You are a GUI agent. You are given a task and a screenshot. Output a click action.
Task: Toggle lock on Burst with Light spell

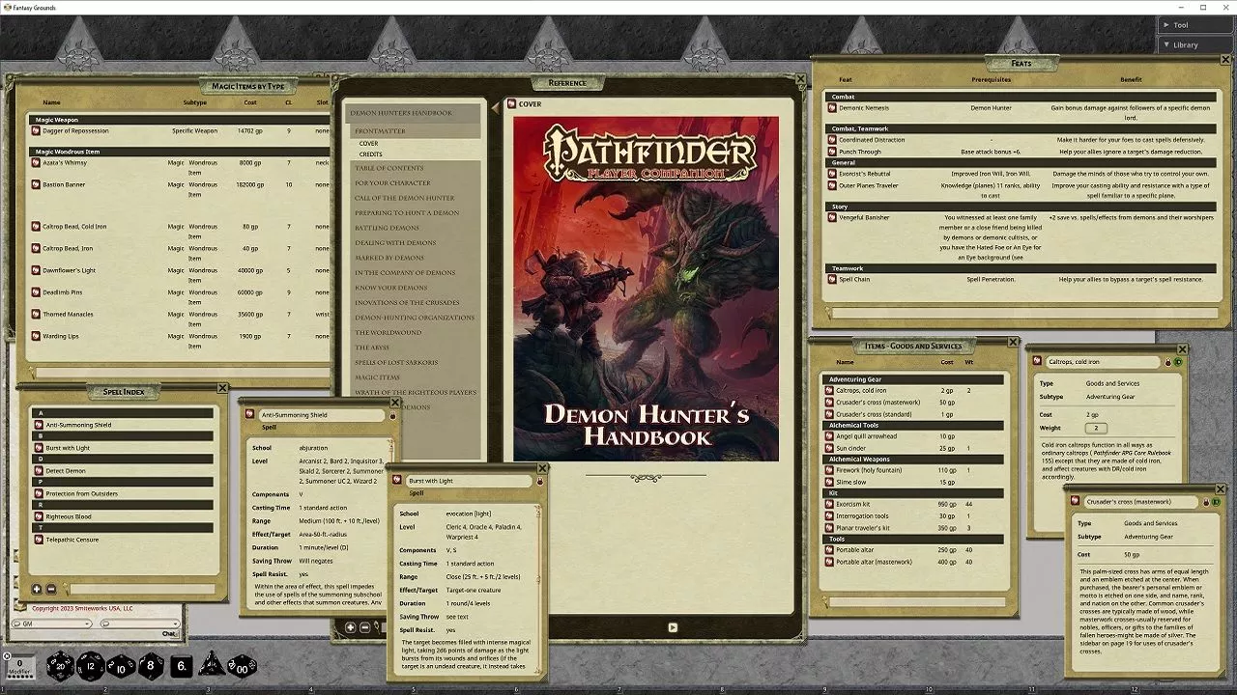[x=539, y=481]
